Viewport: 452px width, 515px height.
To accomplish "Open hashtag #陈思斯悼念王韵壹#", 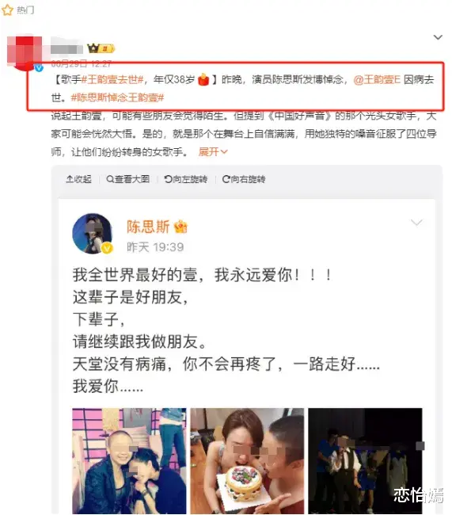I will [117, 97].
